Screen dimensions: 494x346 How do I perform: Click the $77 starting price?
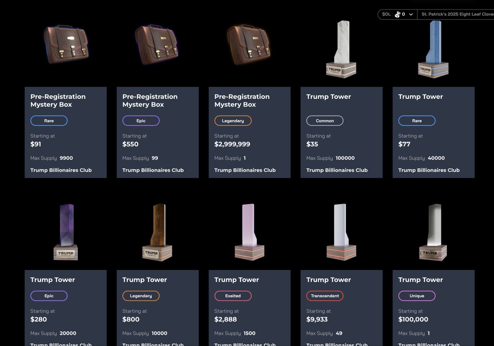click(404, 144)
